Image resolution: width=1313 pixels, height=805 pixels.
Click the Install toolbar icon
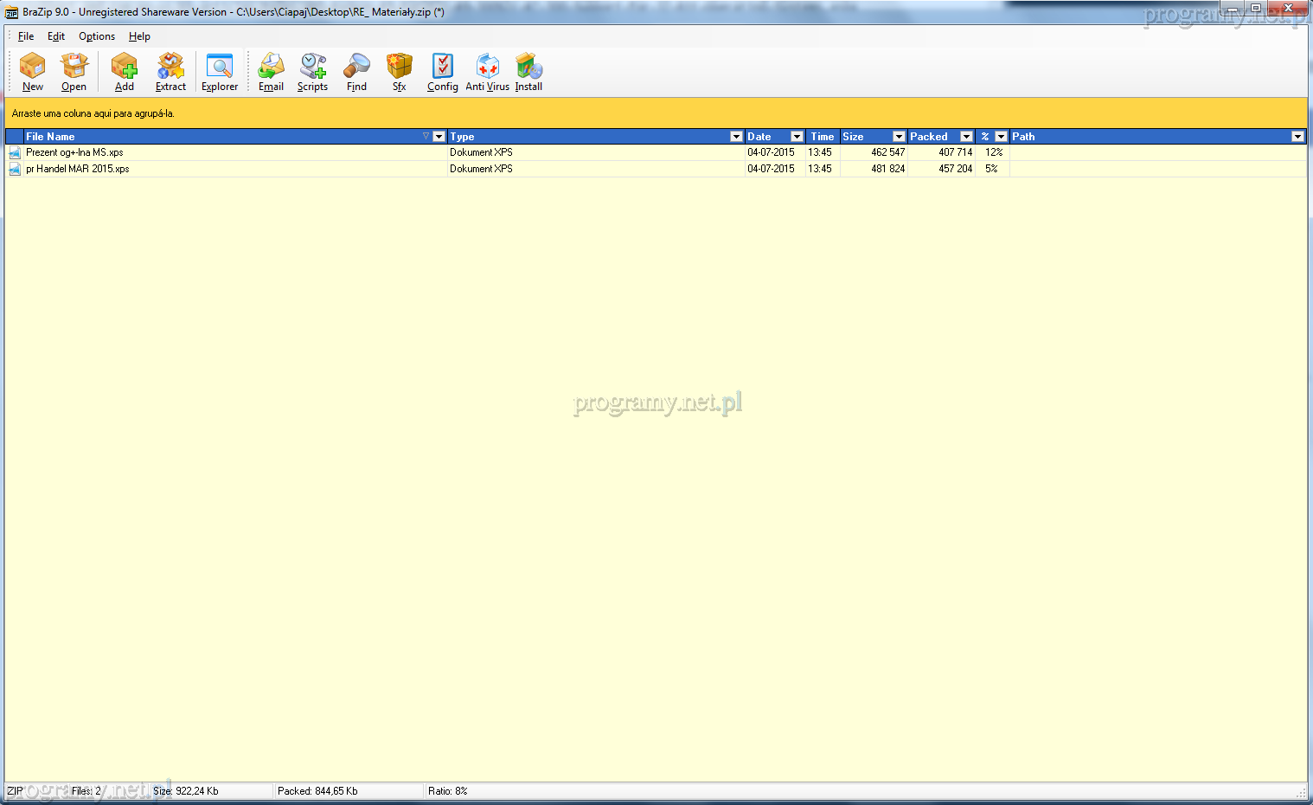tap(528, 72)
